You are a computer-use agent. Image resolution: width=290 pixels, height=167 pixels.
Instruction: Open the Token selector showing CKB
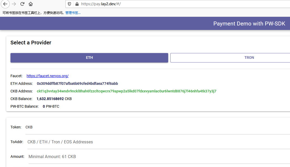click(158, 127)
